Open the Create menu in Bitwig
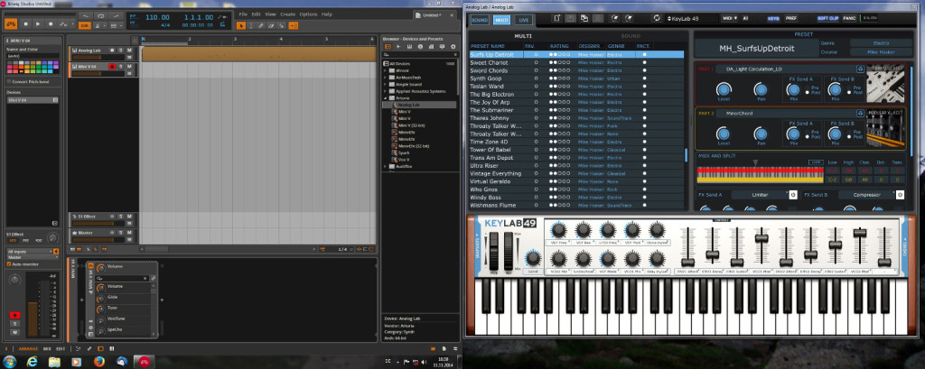The width and height of the screenshot is (925, 369). [287, 14]
